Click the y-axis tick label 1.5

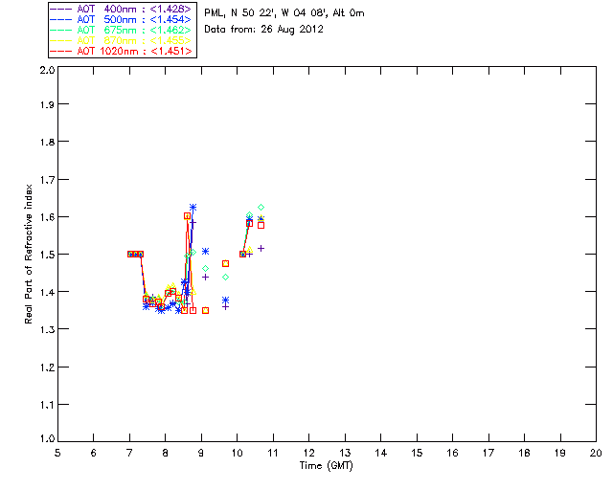[47, 255]
